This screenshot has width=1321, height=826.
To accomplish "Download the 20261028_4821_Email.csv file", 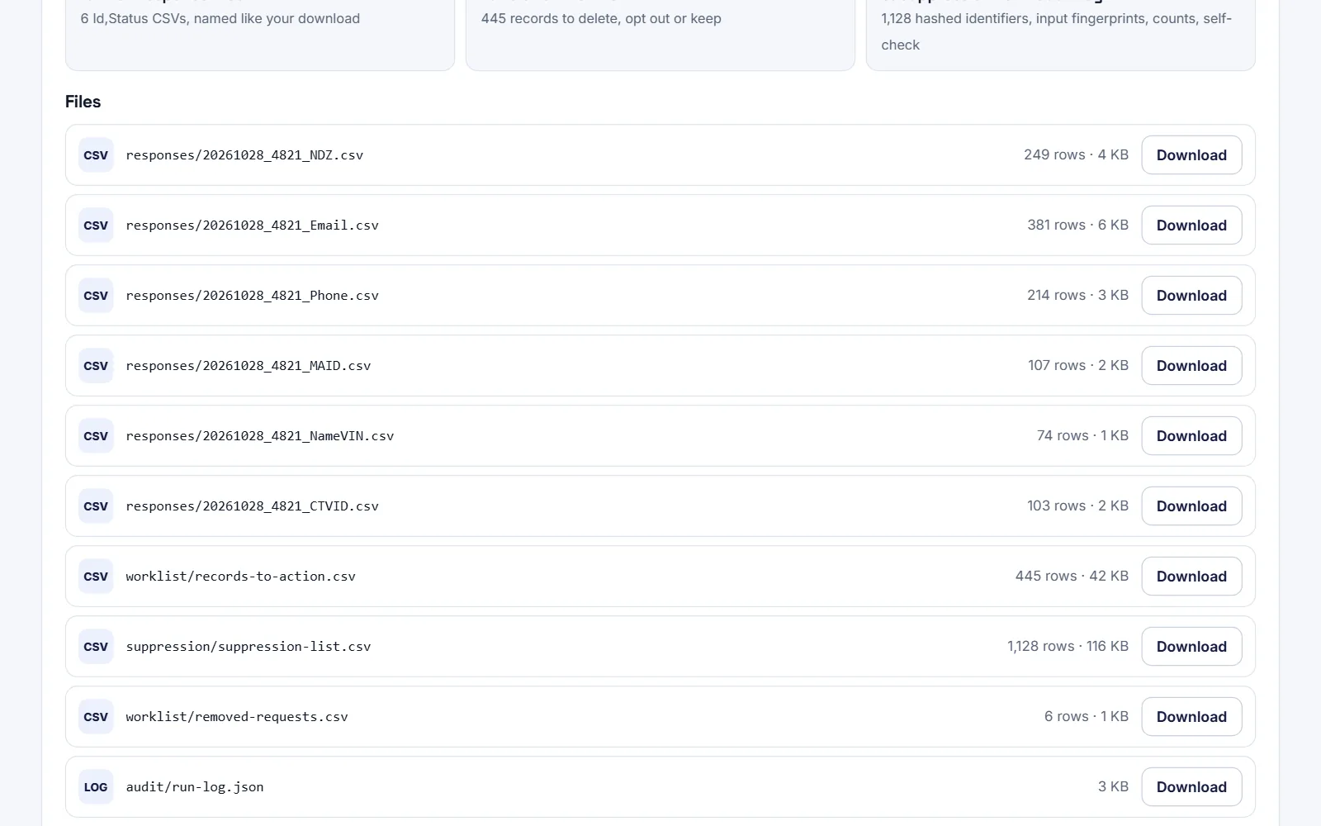I will 1191,225.
